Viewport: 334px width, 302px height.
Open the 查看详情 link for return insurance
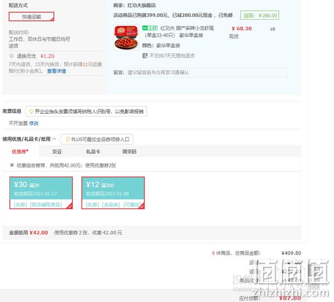(x=56, y=71)
